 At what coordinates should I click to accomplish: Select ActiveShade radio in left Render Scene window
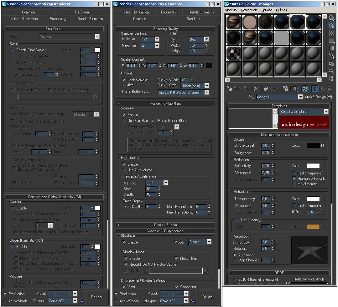(5, 301)
